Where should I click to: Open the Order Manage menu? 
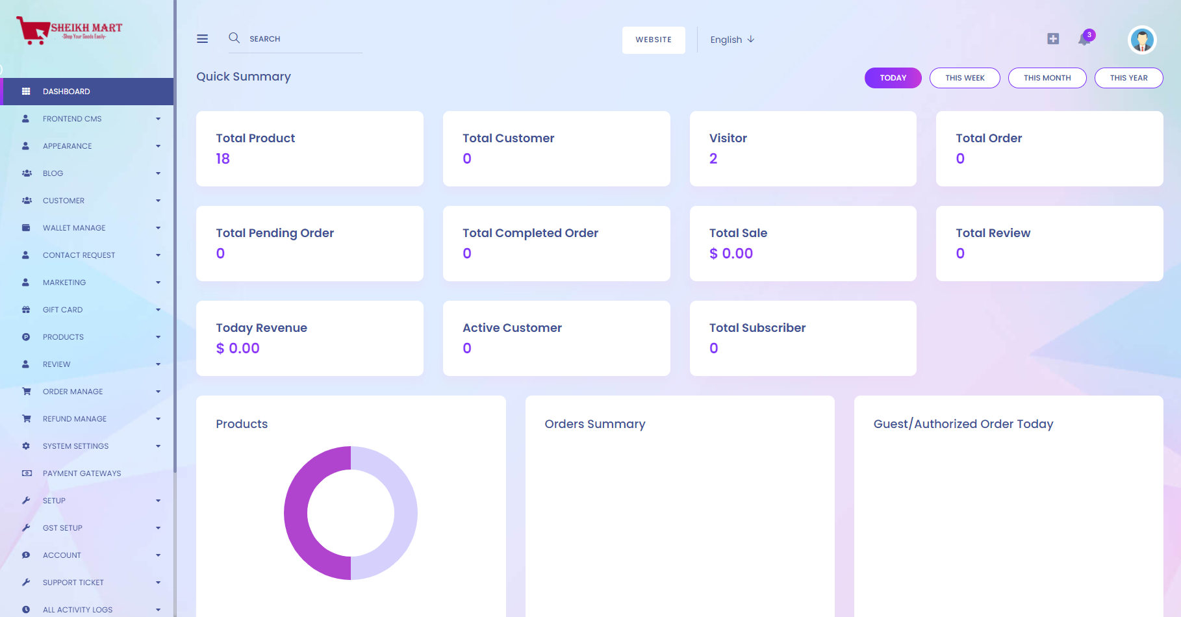pos(73,392)
